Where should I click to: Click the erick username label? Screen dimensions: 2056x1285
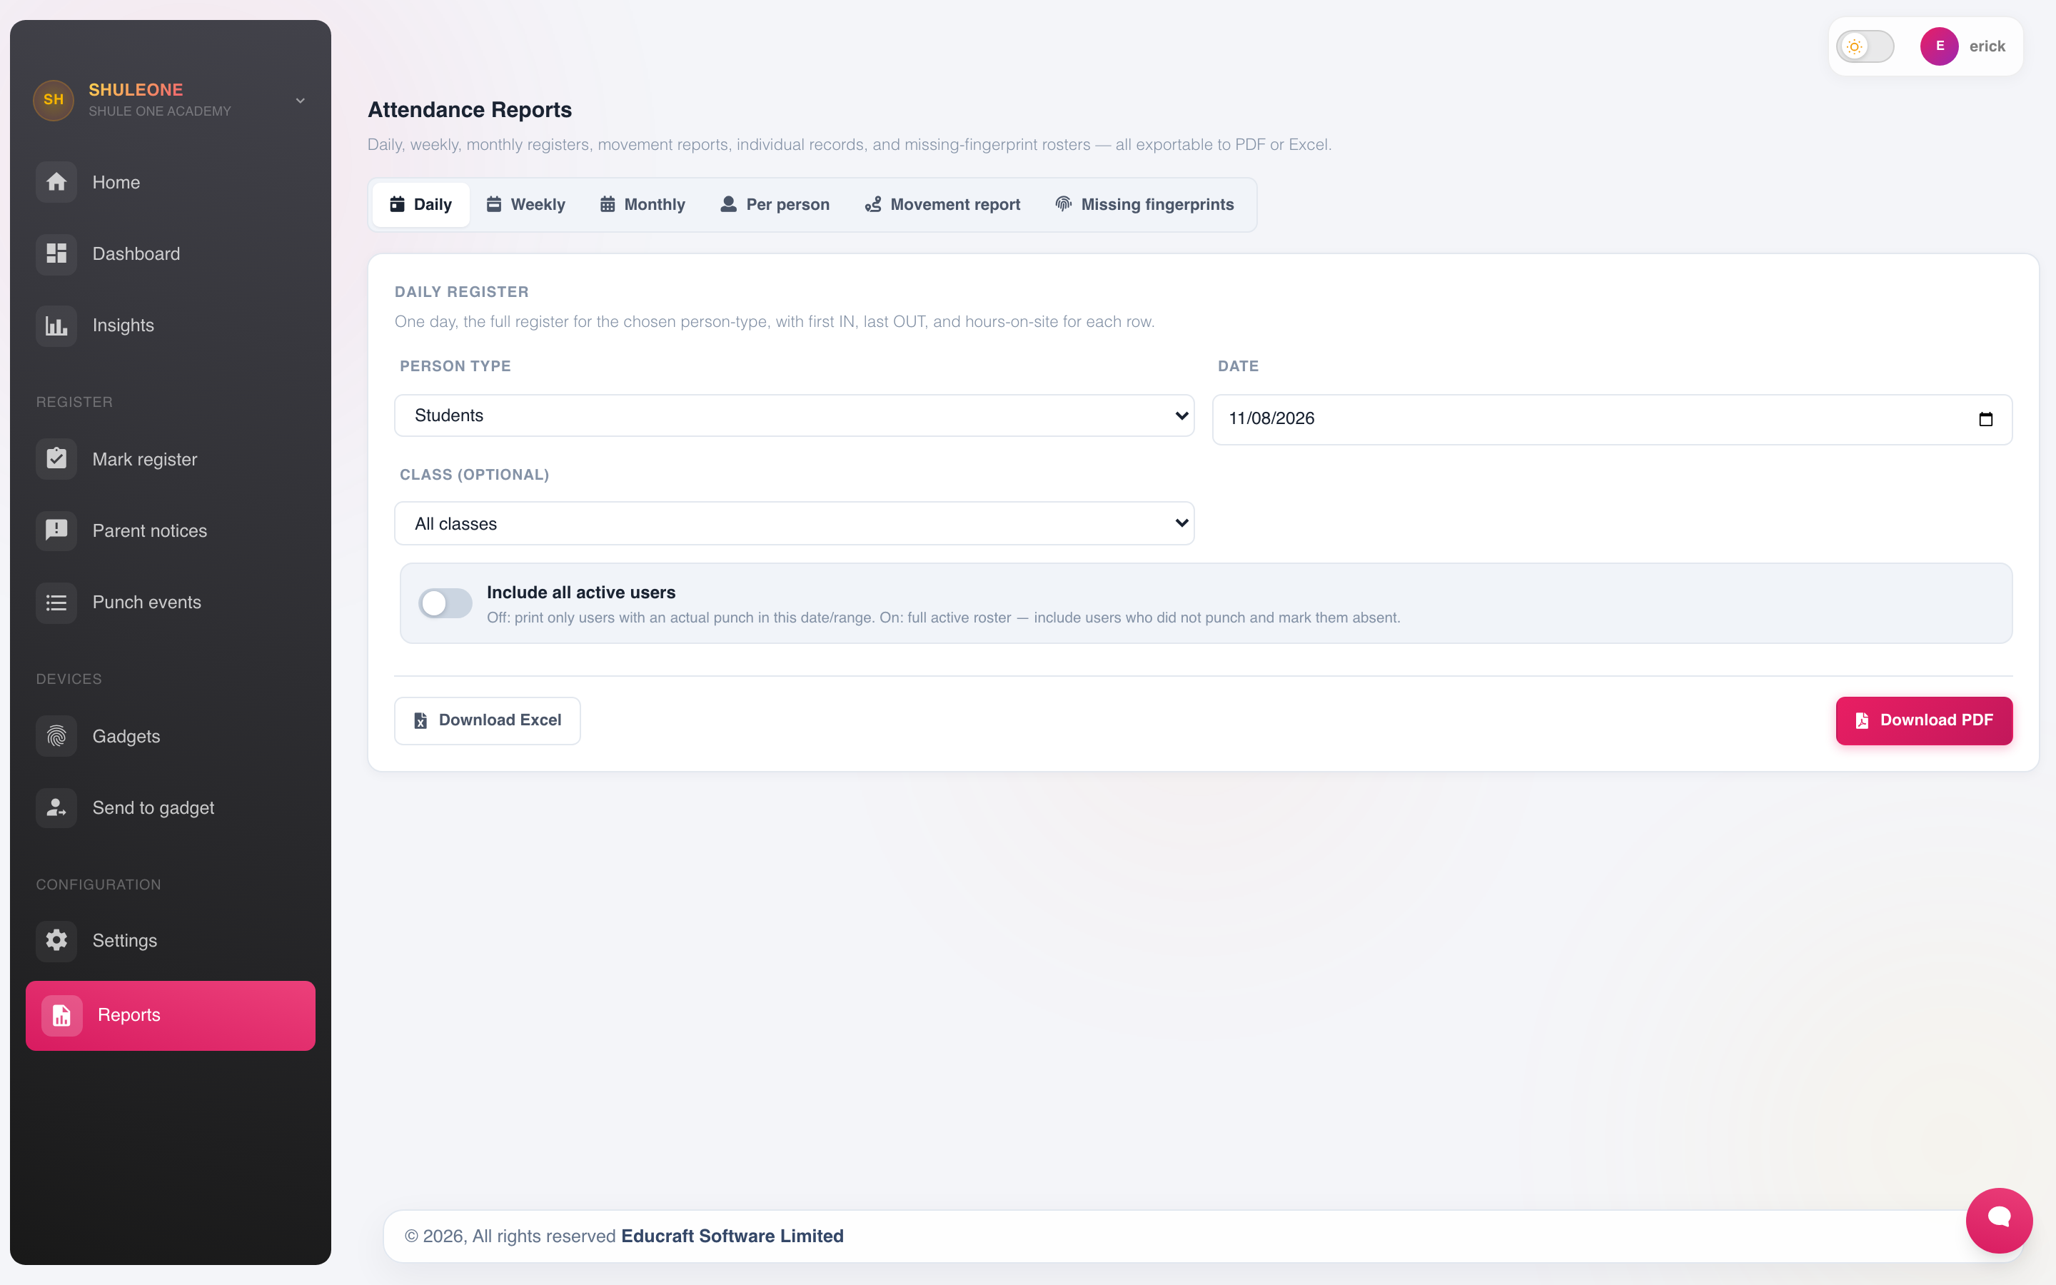1987,46
